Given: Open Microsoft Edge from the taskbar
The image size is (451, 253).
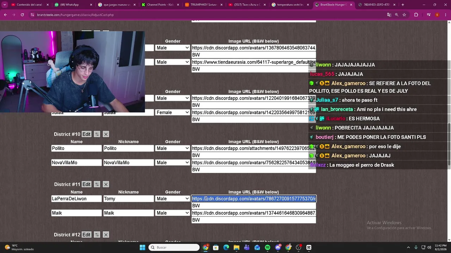Looking at the screenshot, I should point(226,247).
